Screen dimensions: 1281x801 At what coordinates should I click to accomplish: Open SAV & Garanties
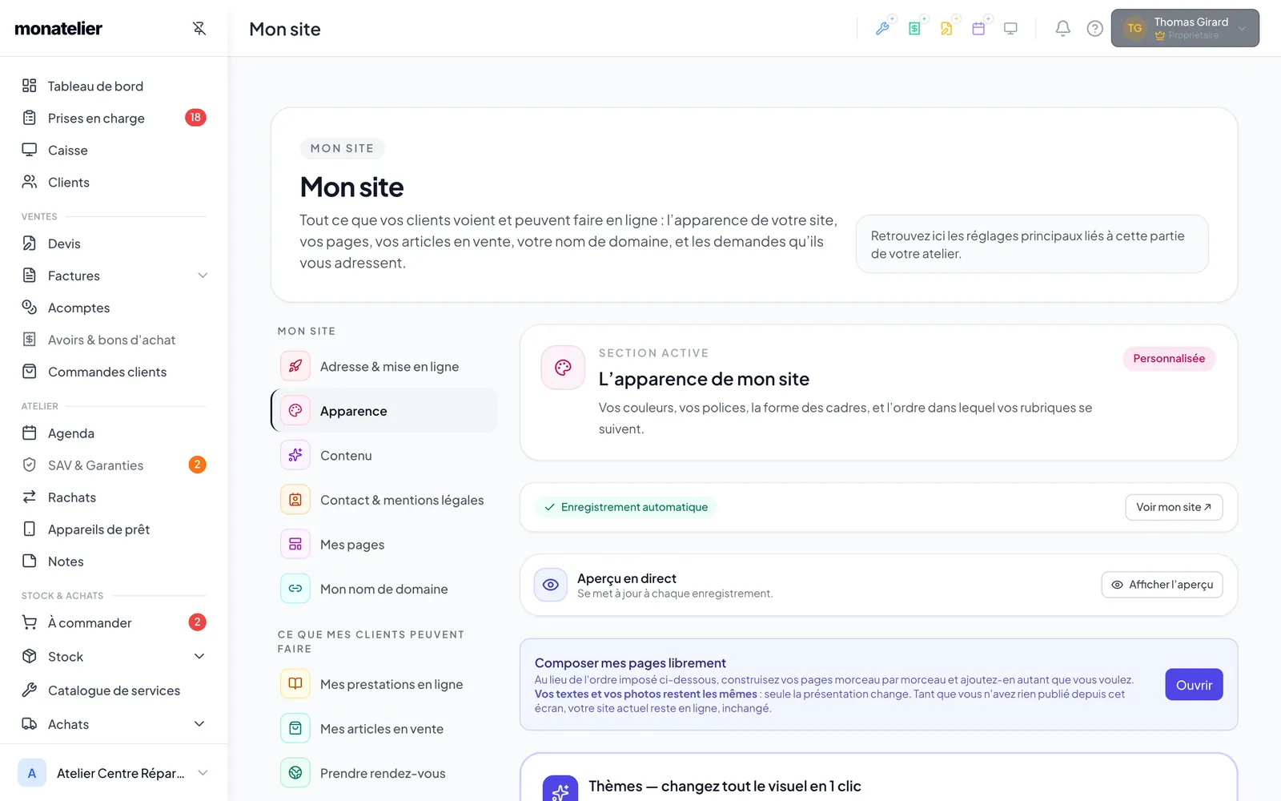[114, 465]
